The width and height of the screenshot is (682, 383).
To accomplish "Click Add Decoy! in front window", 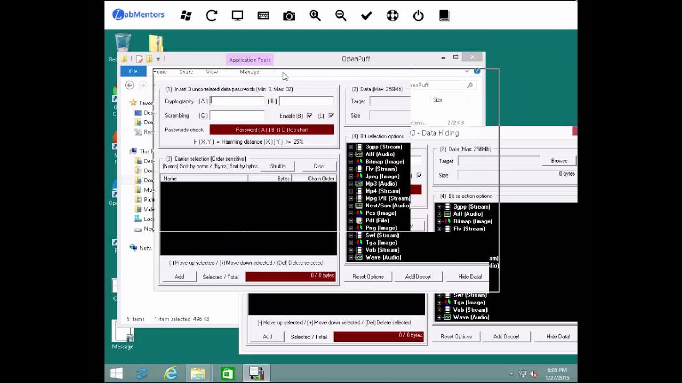I will [x=418, y=277].
